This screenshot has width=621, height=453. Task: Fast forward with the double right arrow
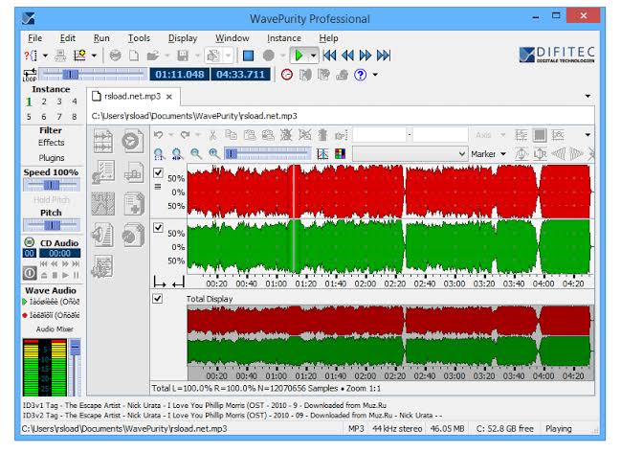pyautogui.click(x=366, y=56)
